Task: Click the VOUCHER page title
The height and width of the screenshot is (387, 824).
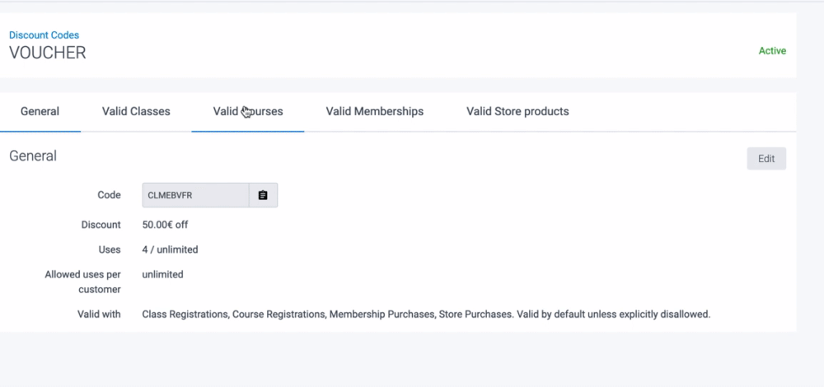Action: [x=48, y=53]
